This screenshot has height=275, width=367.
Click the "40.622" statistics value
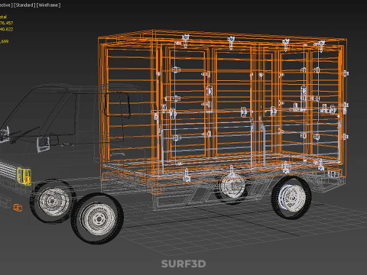(x=6, y=29)
